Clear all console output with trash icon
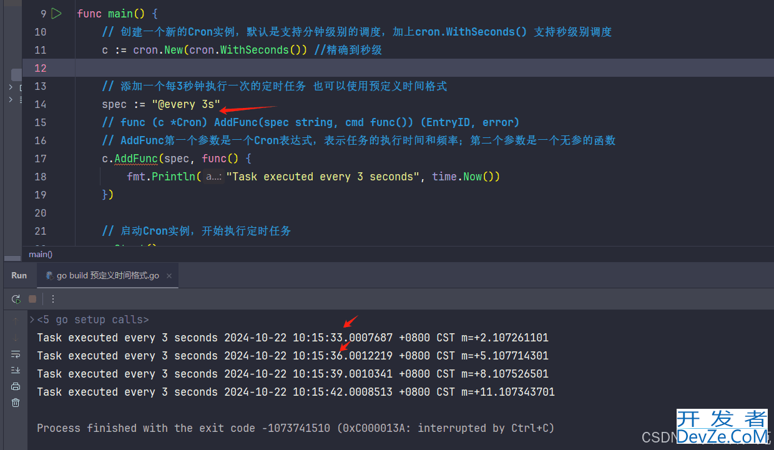Viewport: 774px width, 450px height. [16, 403]
